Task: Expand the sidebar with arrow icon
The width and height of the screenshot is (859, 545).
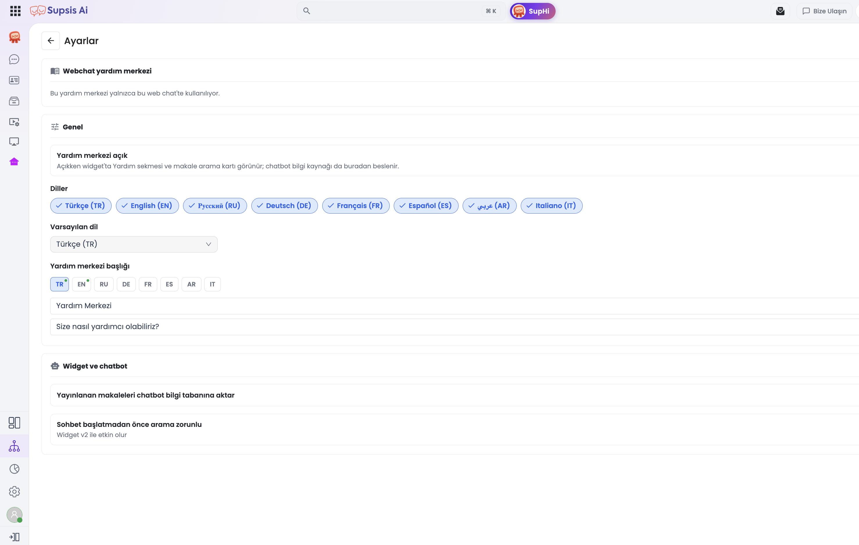Action: (14, 537)
